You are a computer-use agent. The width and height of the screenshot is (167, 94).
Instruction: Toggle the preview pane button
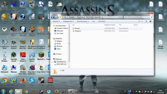click(146, 21)
